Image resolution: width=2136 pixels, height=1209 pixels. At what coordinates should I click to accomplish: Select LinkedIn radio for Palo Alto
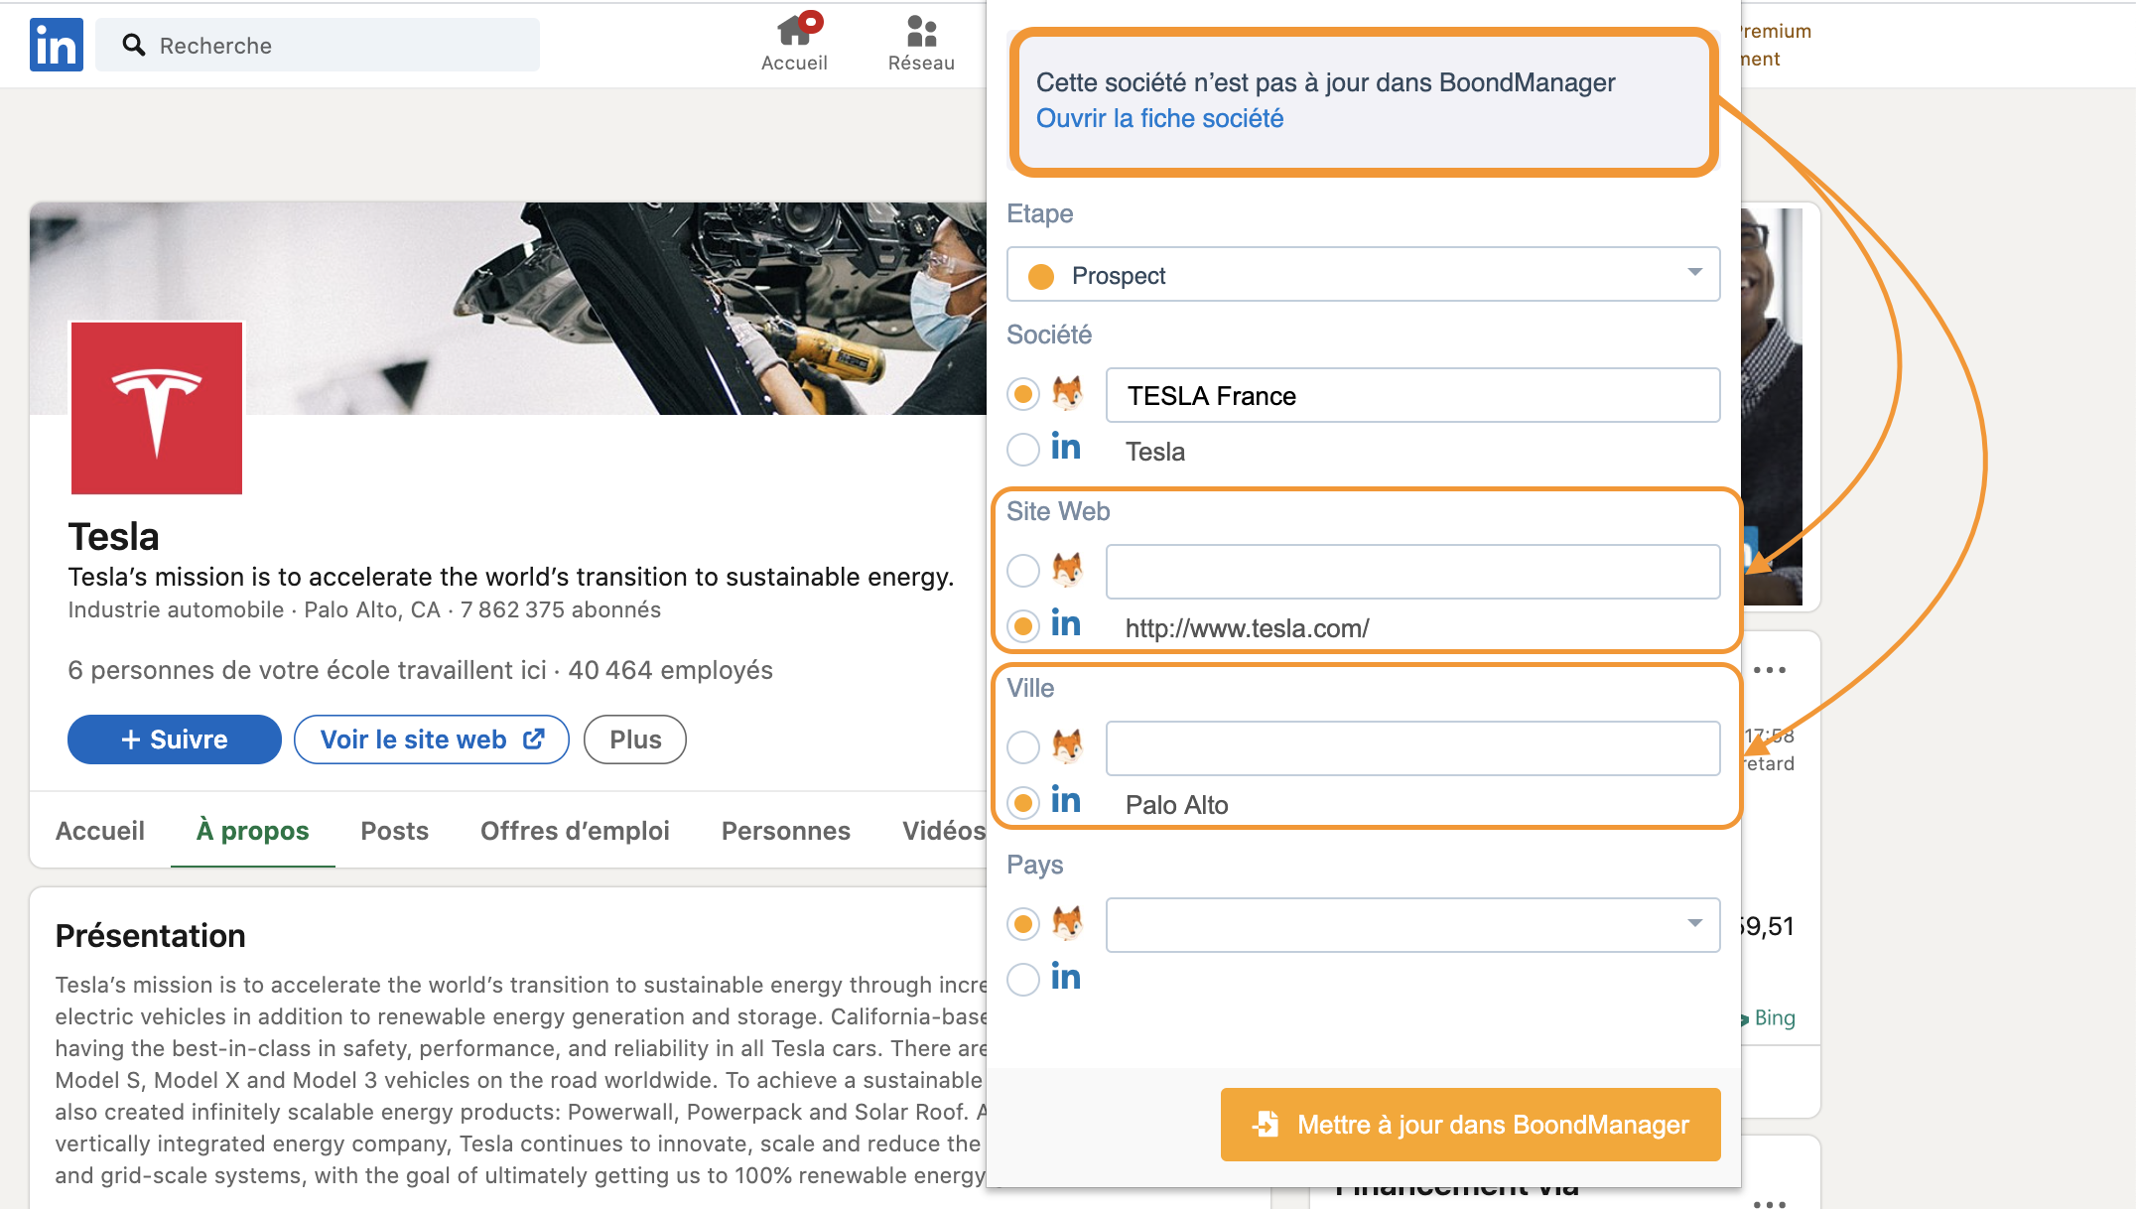(x=1023, y=803)
